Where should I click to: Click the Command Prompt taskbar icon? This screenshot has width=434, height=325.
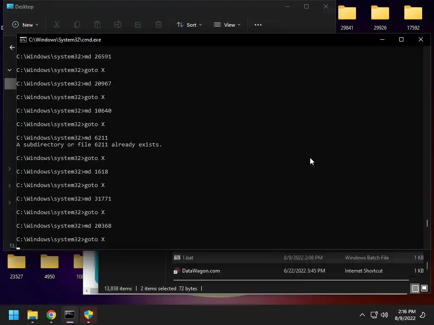[x=70, y=315]
